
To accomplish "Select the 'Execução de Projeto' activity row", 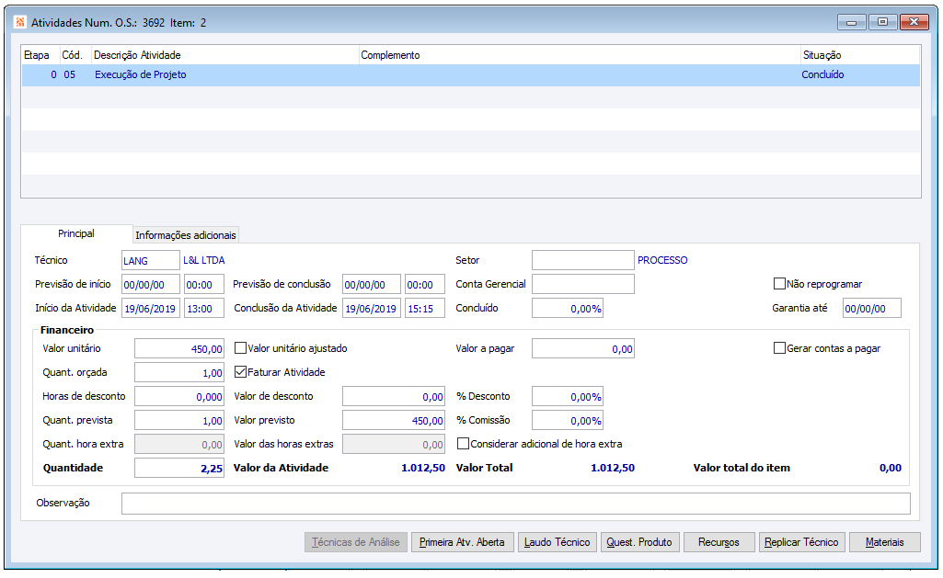I will [x=140, y=75].
